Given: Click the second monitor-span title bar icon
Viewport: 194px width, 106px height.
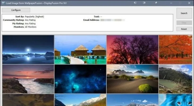Looking at the screenshot, I should 144,3.
